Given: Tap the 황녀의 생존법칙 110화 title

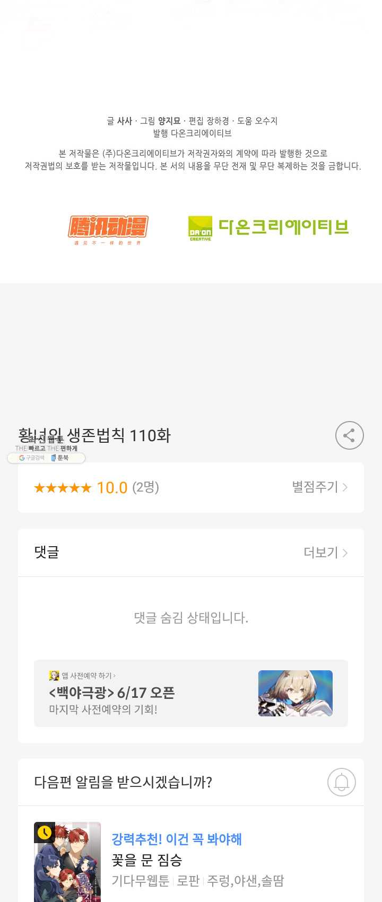Looking at the screenshot, I should click(94, 435).
